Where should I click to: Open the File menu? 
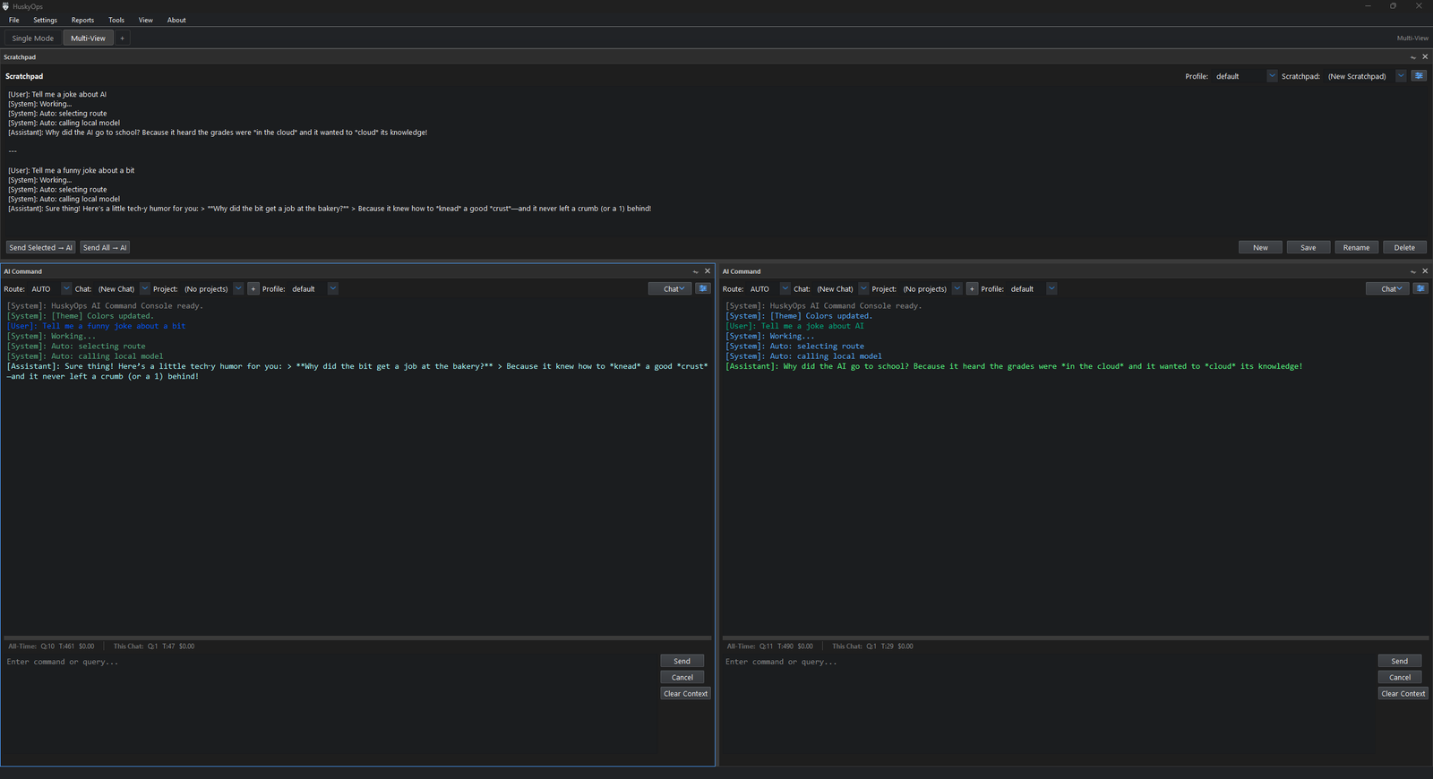coord(13,20)
